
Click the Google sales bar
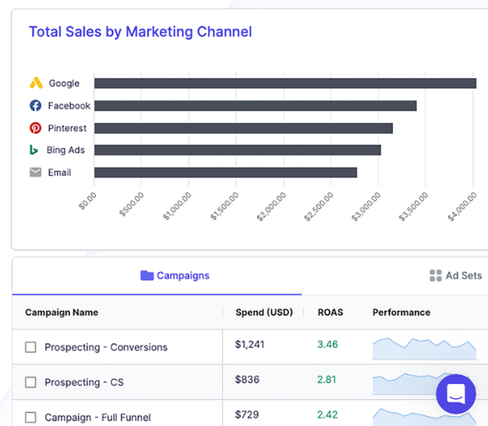tap(285, 83)
